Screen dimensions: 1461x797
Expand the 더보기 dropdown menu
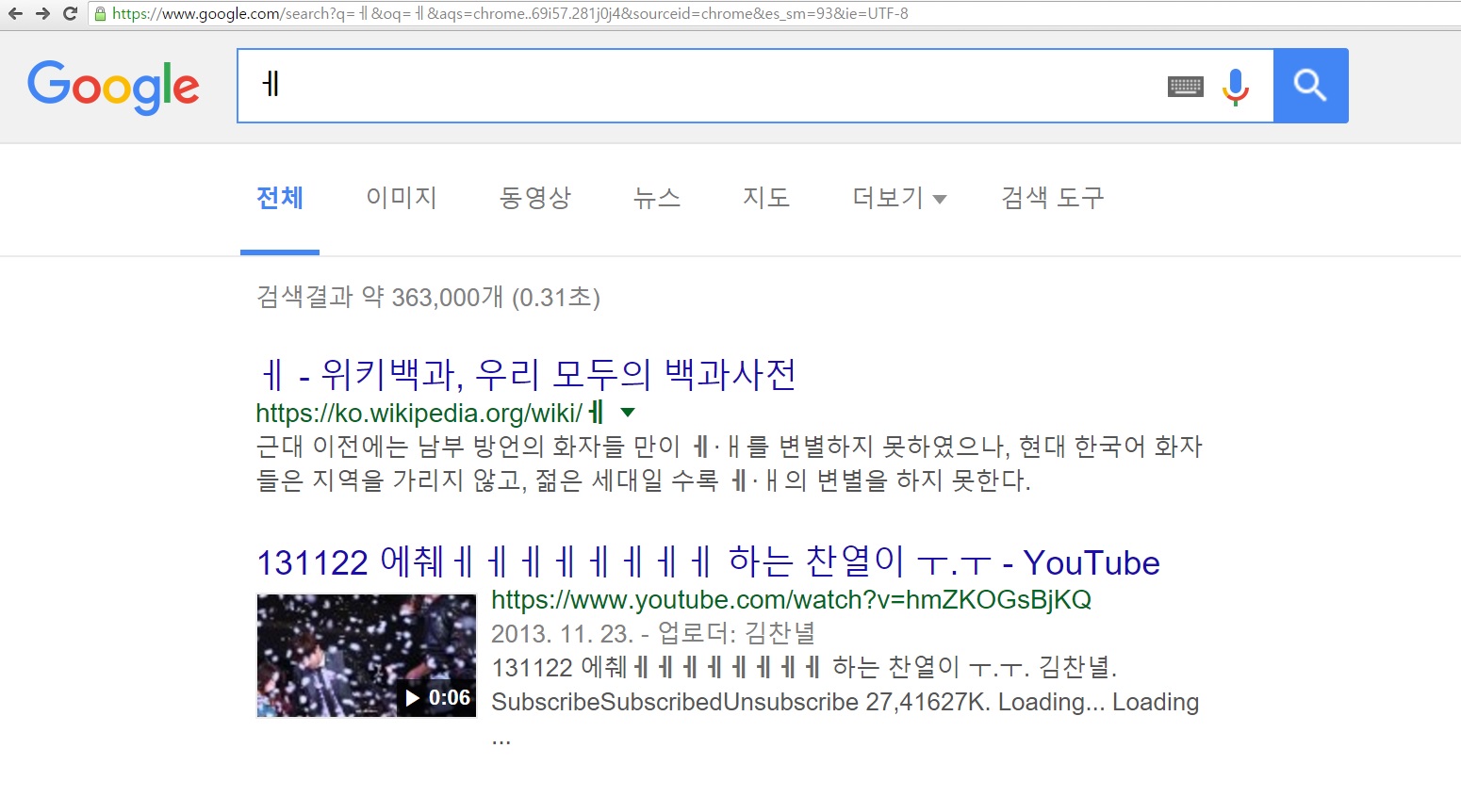pyautogui.click(x=899, y=198)
